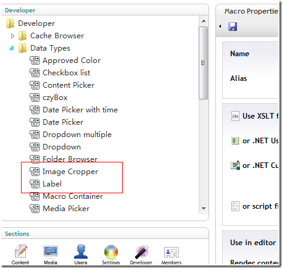Click the Data Types folder icon
Viewport: 282px width, 268px height.
[22, 48]
